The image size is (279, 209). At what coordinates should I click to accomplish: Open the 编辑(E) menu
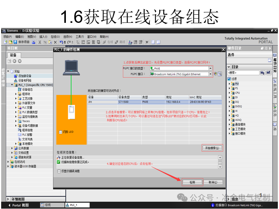[x=19, y=37]
